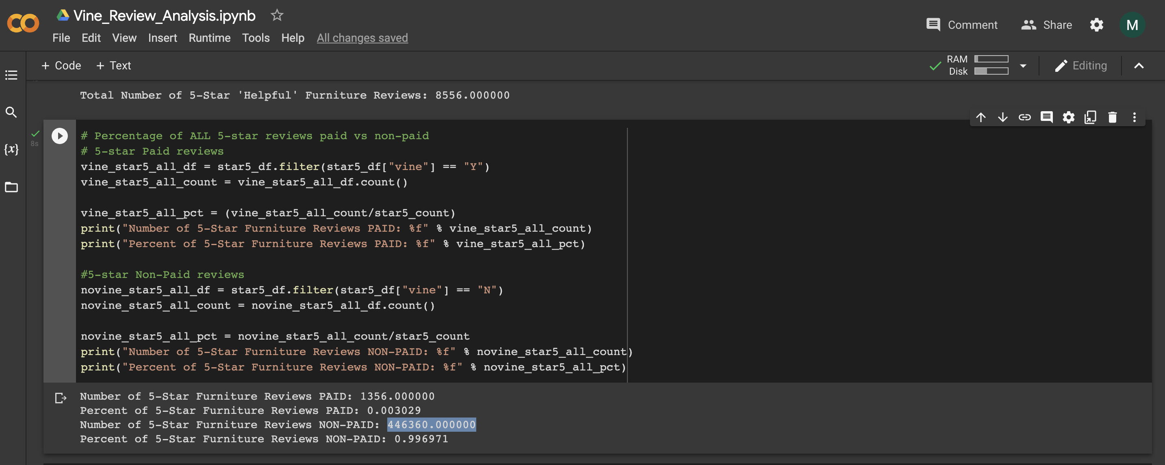
Task: Click All changes saved to view revisions
Action: pos(362,38)
